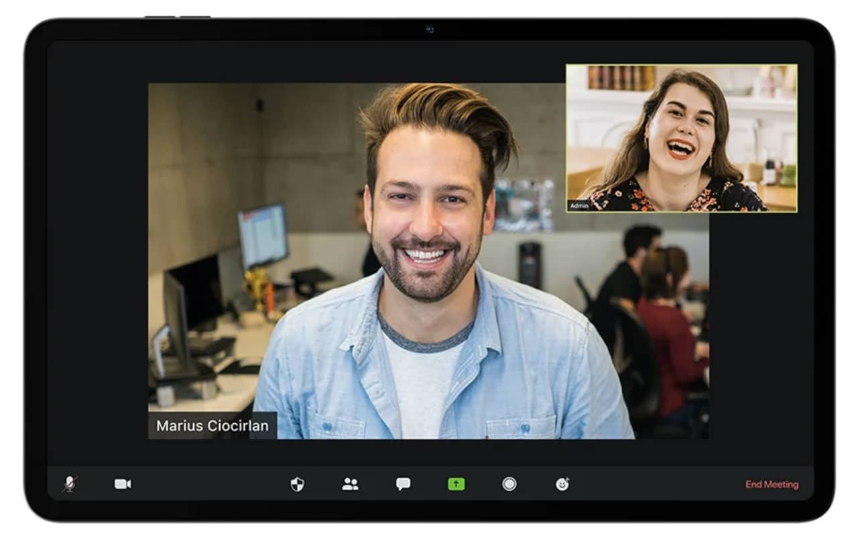This screenshot has width=858, height=547.
Task: Turn off the video camera
Action: pyautogui.click(x=123, y=483)
